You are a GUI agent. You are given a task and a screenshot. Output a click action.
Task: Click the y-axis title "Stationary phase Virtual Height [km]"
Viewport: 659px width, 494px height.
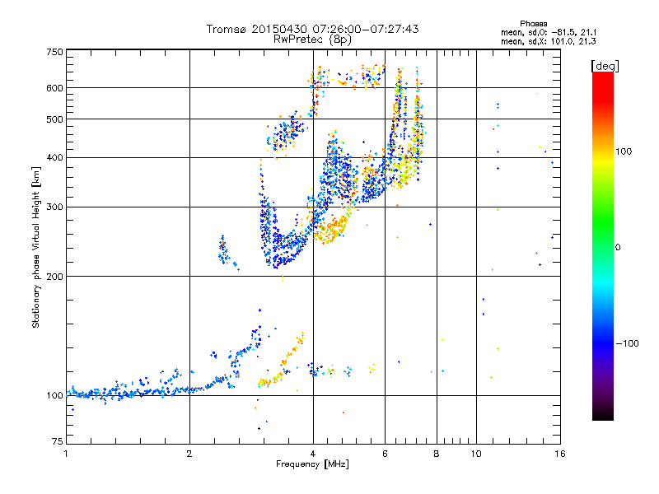tap(36, 247)
